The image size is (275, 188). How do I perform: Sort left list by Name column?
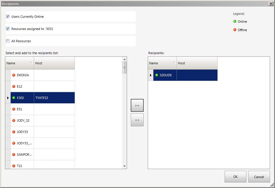20,63
